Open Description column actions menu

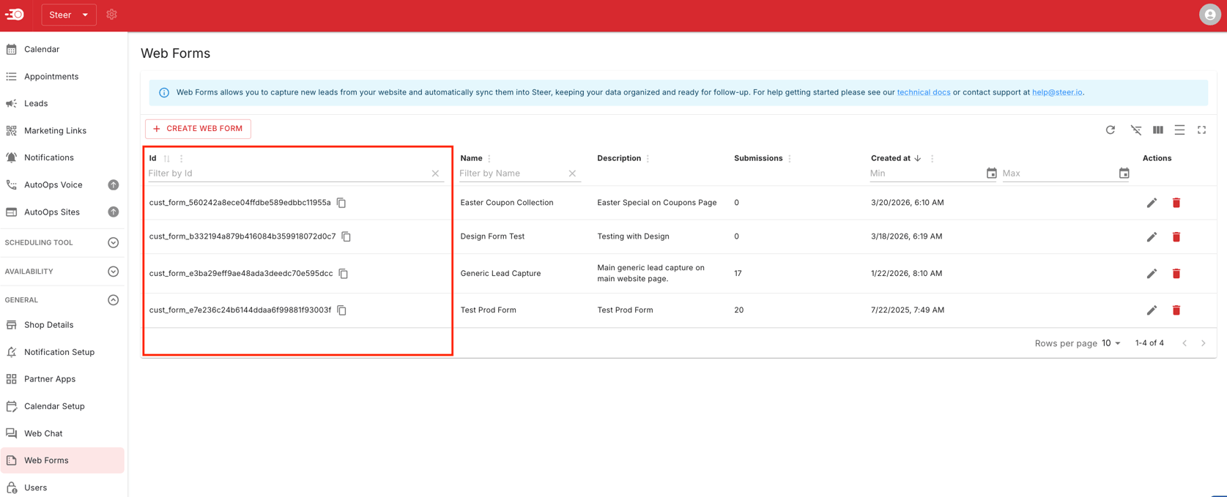(x=648, y=159)
